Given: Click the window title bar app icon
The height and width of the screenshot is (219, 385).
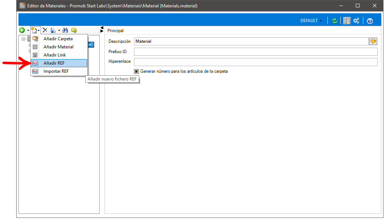Looking at the screenshot, I should [x=23, y=6].
